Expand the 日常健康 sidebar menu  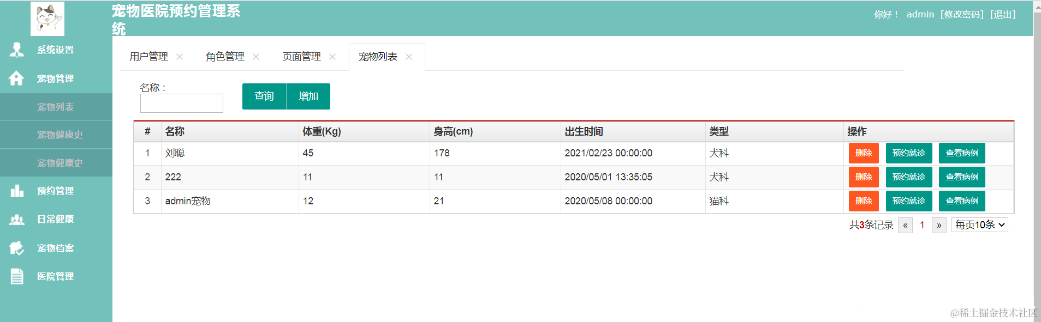click(x=56, y=219)
